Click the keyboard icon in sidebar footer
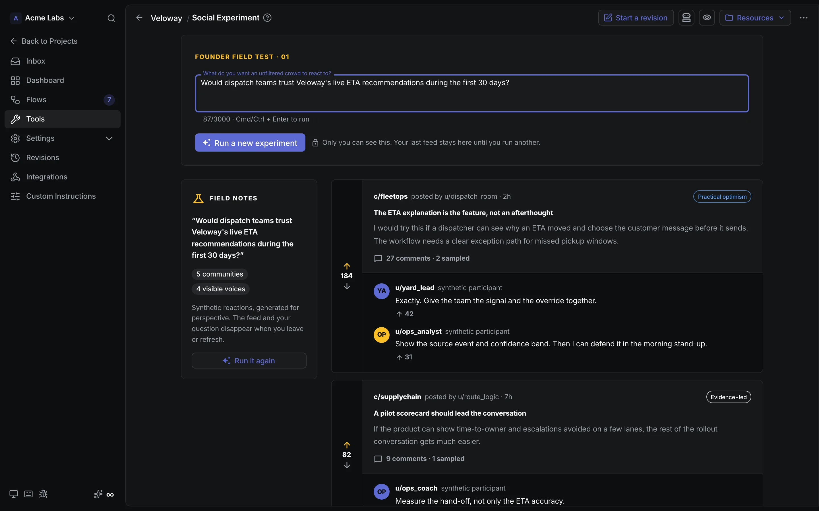The image size is (819, 511). [28, 494]
